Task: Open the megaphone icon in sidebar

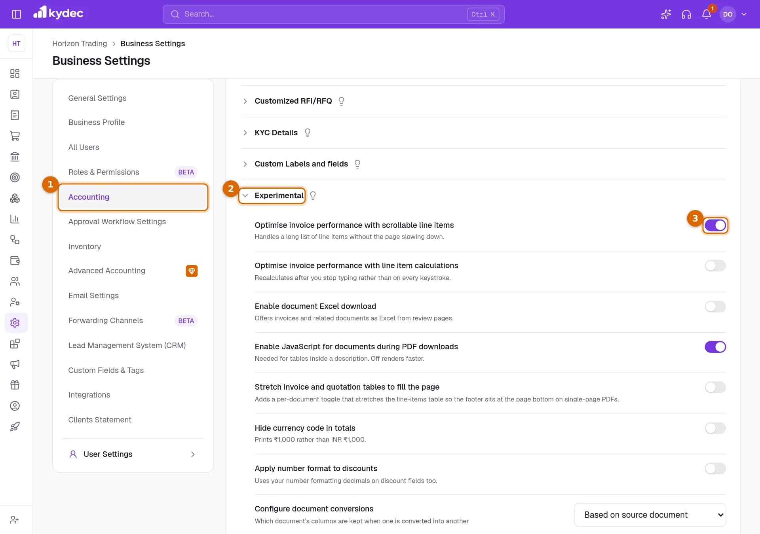Action: 15,364
